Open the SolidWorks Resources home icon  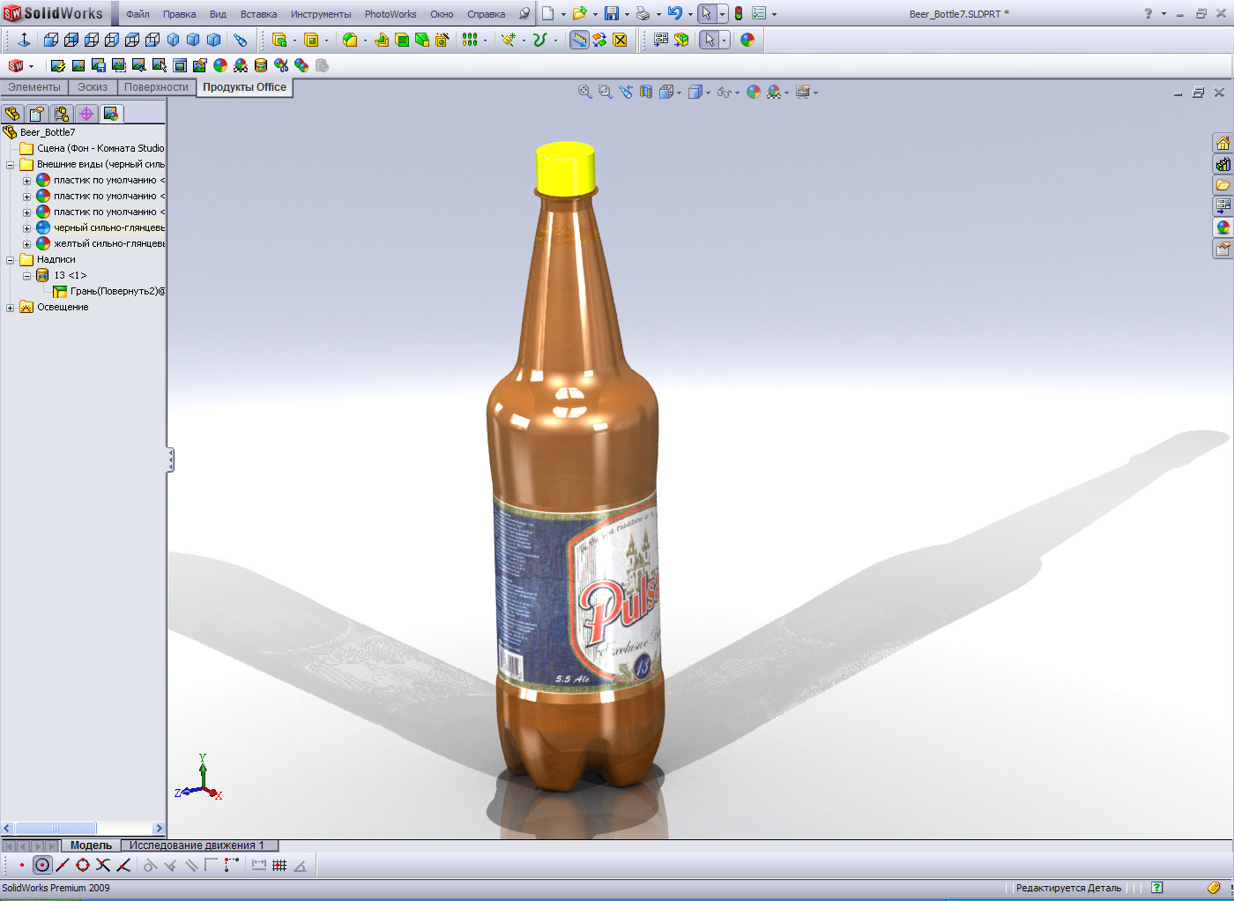(x=1223, y=143)
